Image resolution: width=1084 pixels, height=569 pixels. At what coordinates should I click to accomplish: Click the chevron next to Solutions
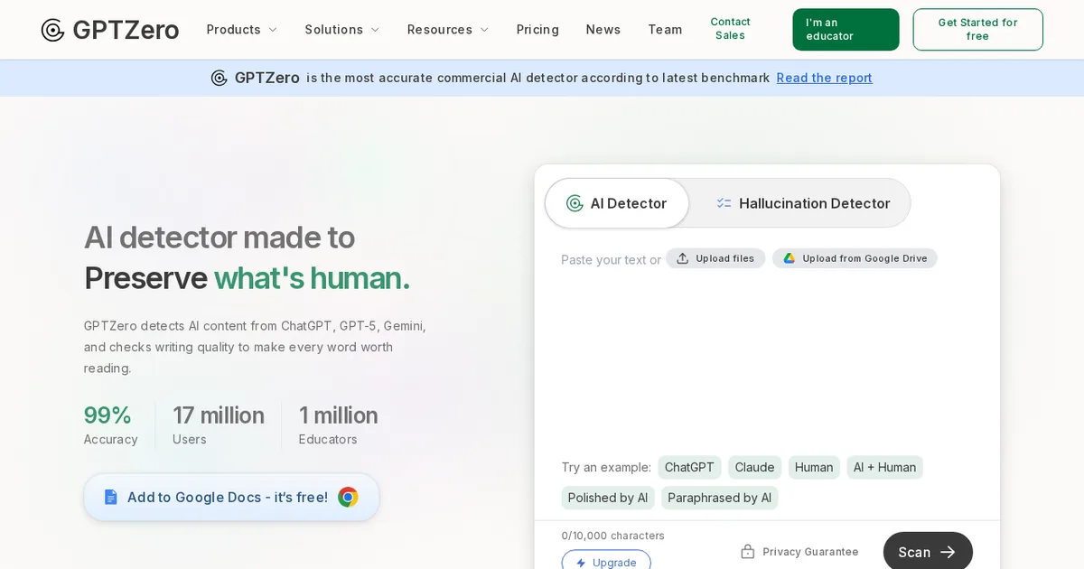(375, 30)
